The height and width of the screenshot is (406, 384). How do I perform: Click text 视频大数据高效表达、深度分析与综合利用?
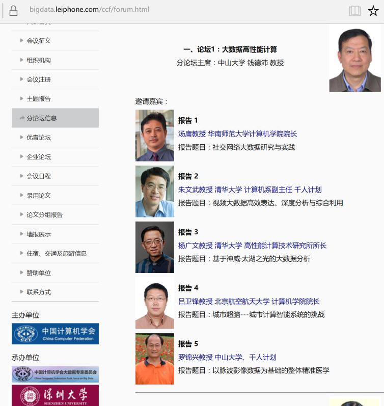pyautogui.click(x=278, y=203)
